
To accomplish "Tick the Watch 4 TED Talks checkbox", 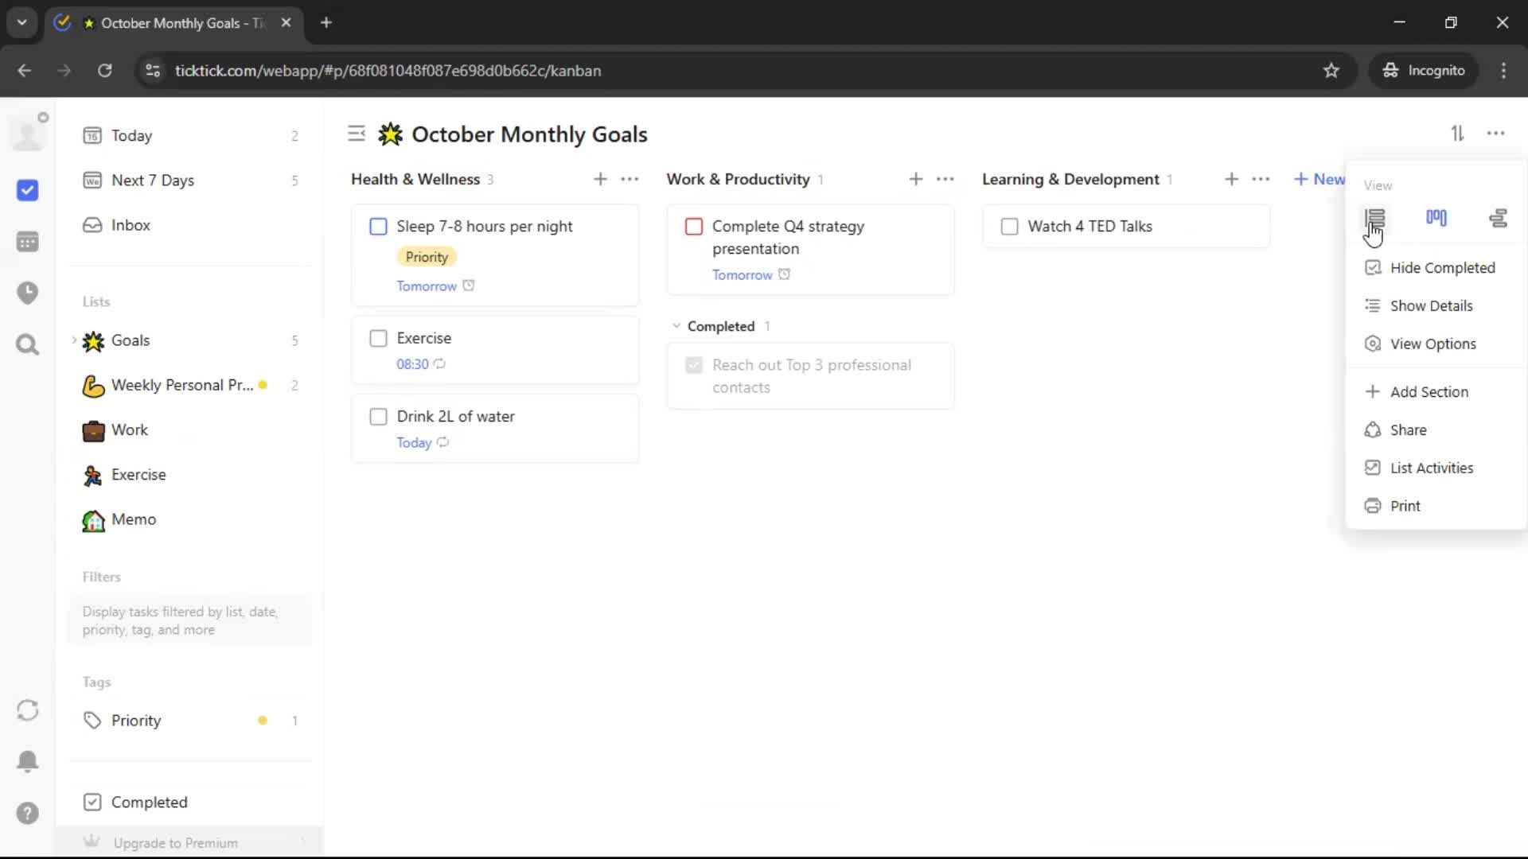I will pos(1009,227).
